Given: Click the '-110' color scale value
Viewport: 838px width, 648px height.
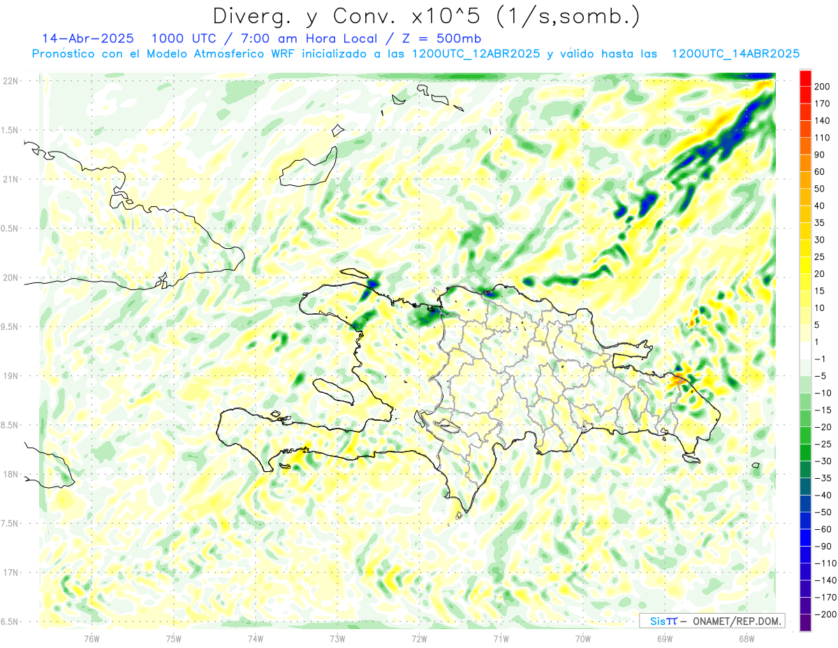Looking at the screenshot, I should [825, 563].
